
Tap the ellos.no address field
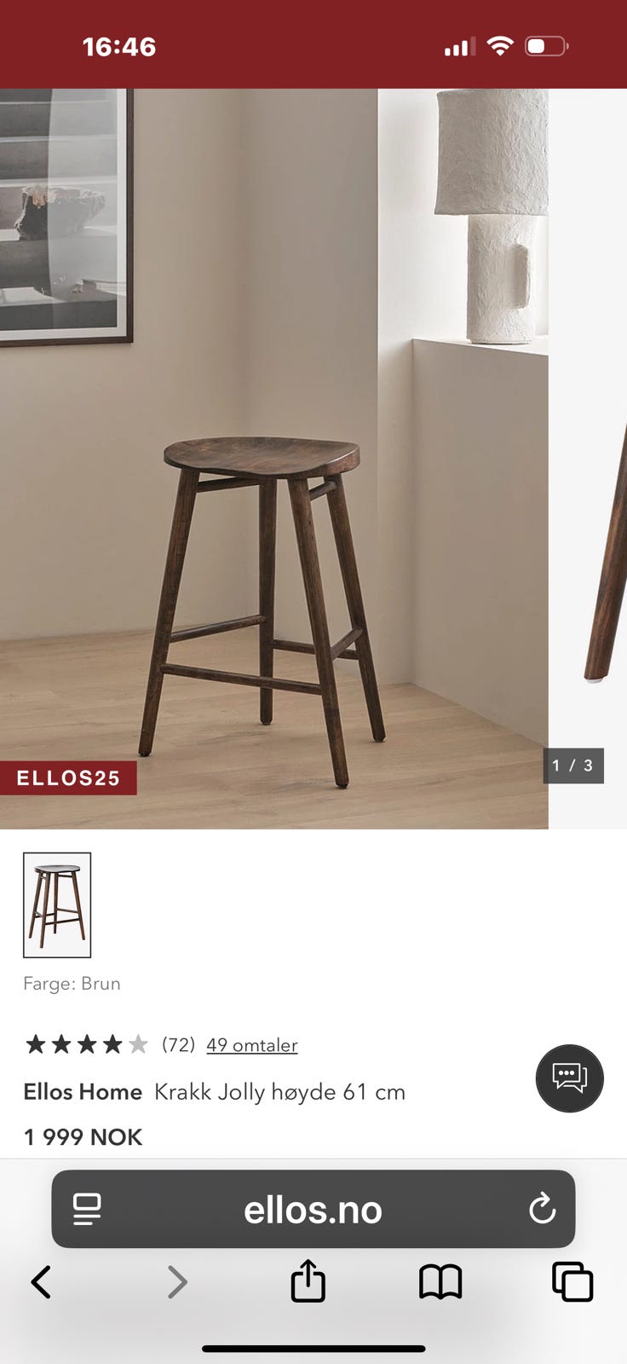pyautogui.click(x=313, y=1209)
